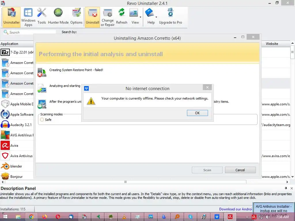Click the Uninstall toolbar button
295x221 pixels.
tap(92, 17)
